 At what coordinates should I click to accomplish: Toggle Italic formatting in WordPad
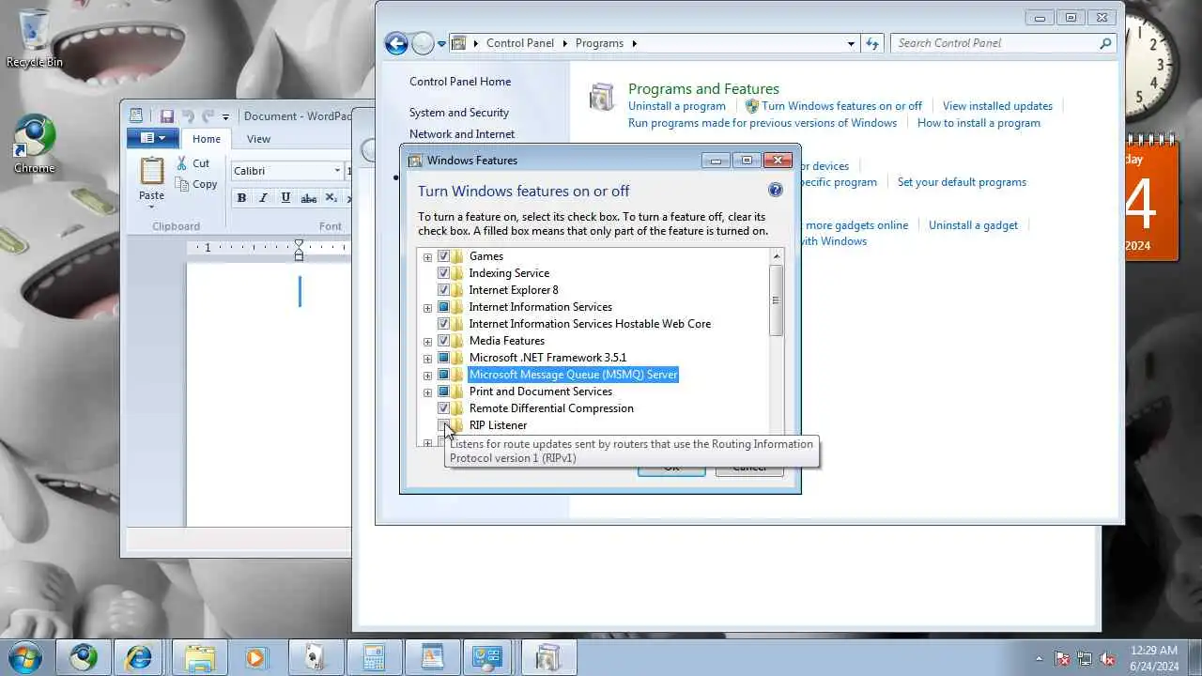click(263, 198)
